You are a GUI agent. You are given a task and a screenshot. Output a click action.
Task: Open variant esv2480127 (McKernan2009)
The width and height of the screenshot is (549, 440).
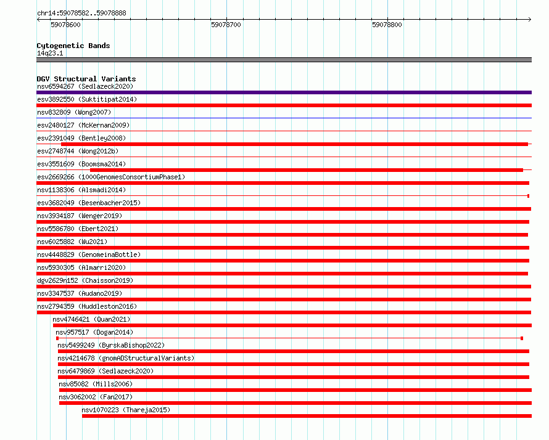click(x=83, y=125)
